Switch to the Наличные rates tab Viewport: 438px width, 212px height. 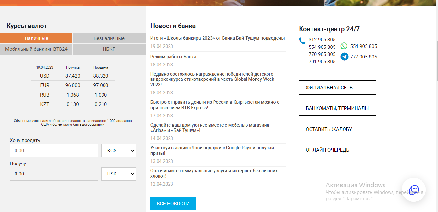coord(36,38)
